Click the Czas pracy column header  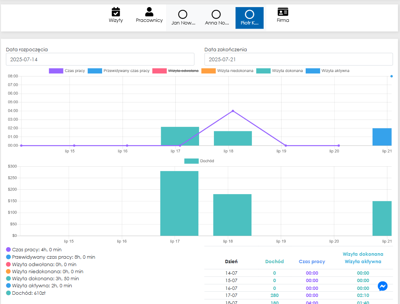(x=312, y=262)
